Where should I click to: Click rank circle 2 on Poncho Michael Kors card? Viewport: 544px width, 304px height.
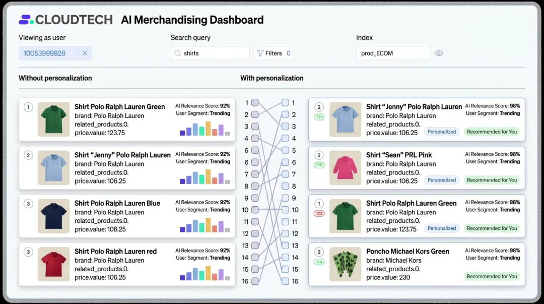[319, 252]
